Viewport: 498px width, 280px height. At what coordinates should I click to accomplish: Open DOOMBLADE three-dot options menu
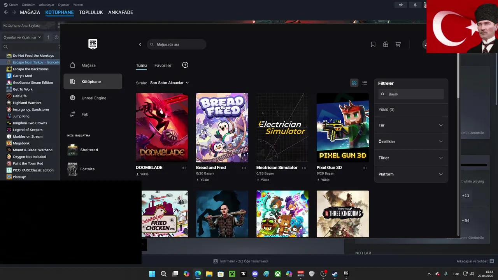click(x=184, y=168)
